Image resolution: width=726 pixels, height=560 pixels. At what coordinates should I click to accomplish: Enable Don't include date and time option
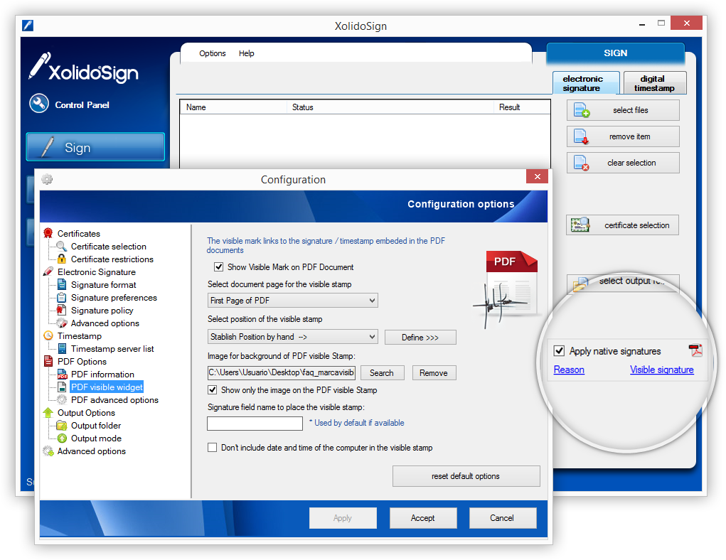tap(212, 447)
